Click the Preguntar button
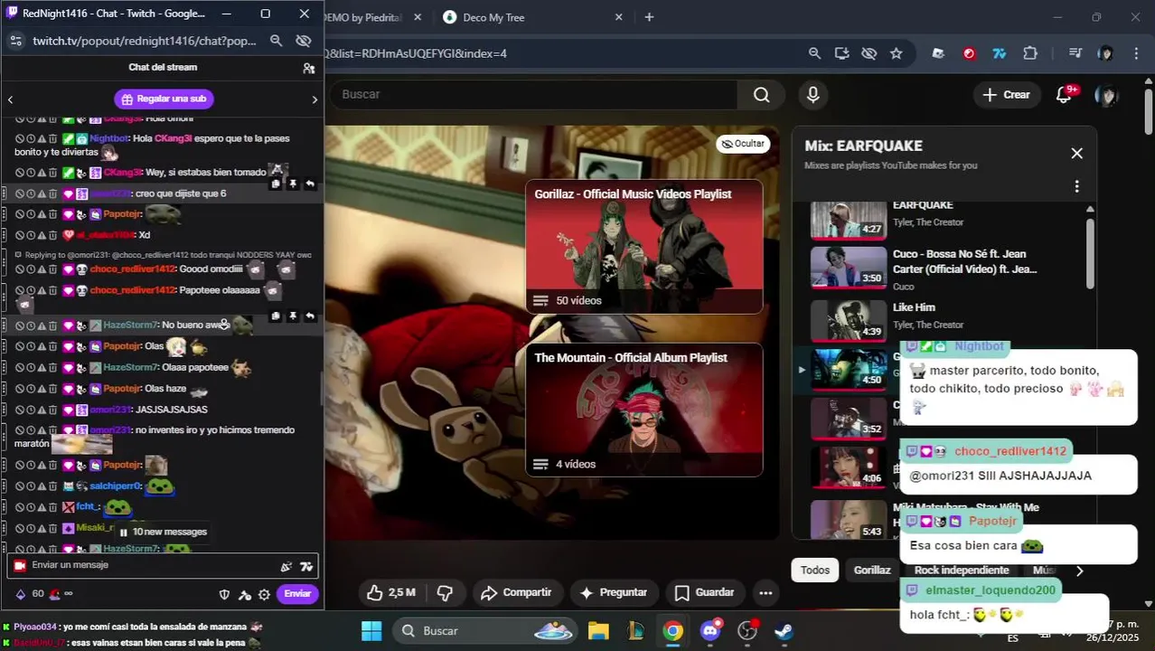 [614, 593]
